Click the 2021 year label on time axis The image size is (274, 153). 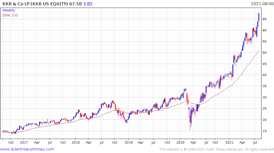click(229, 142)
